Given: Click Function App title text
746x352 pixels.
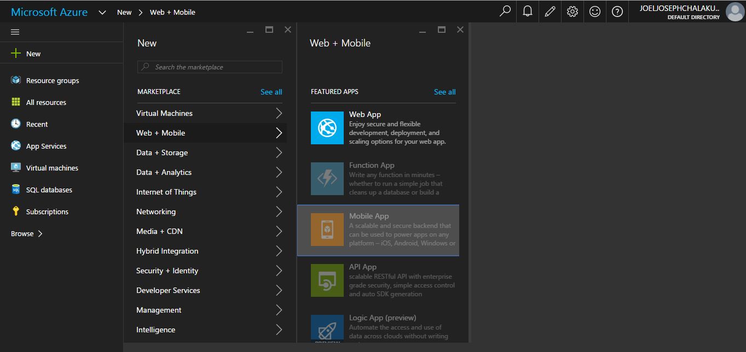Looking at the screenshot, I should 372,165.
